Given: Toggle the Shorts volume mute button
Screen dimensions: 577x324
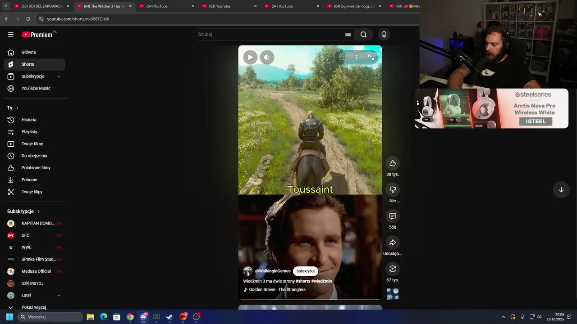Looking at the screenshot, I should pyautogui.click(x=267, y=57).
